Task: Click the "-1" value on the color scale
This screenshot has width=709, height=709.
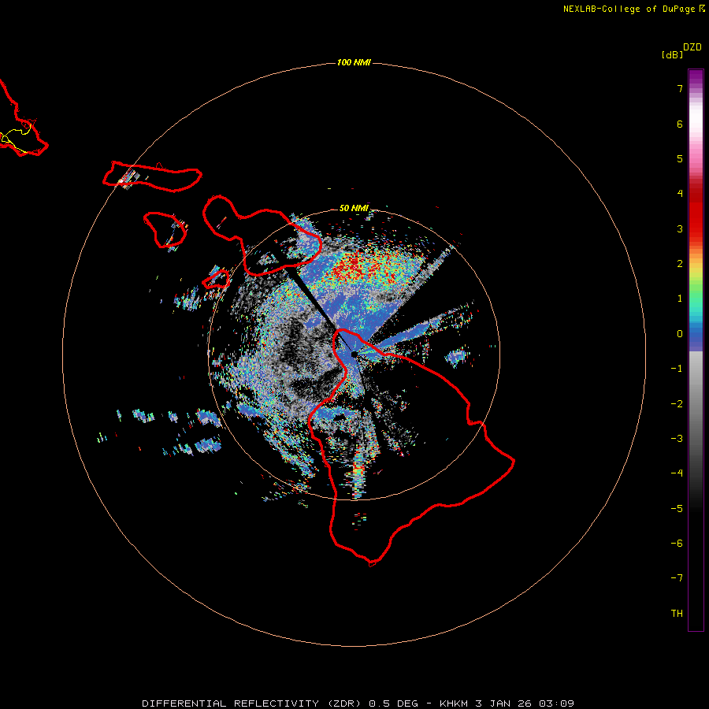Action: click(x=677, y=369)
